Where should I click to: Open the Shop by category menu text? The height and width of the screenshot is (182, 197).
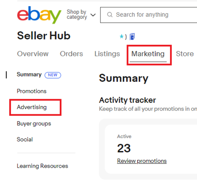coord(77,14)
